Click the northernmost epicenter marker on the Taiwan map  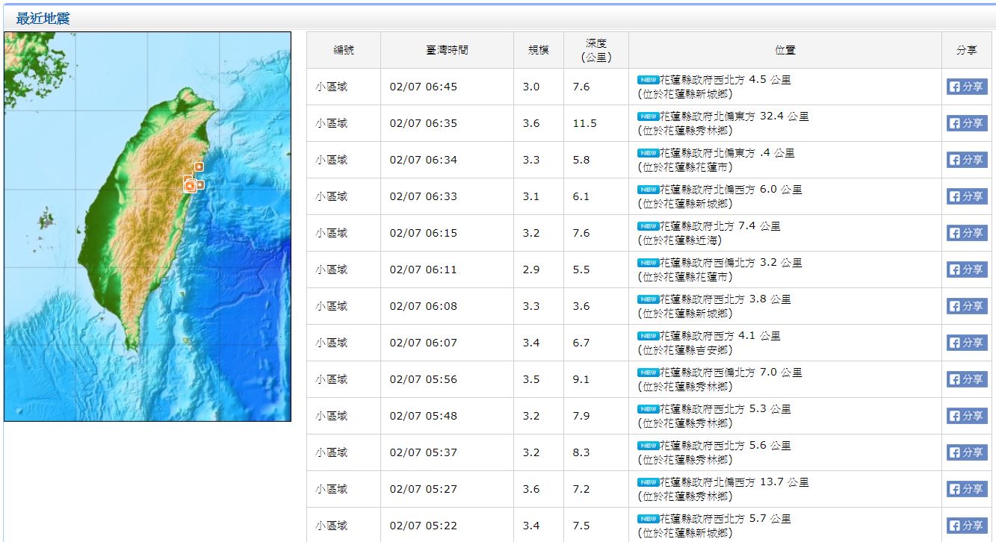point(199,166)
